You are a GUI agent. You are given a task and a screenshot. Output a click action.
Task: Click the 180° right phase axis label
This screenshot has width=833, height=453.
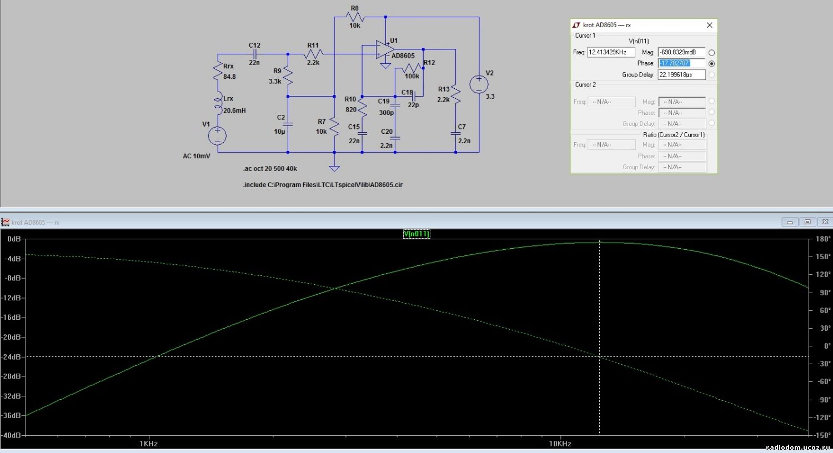[823, 239]
